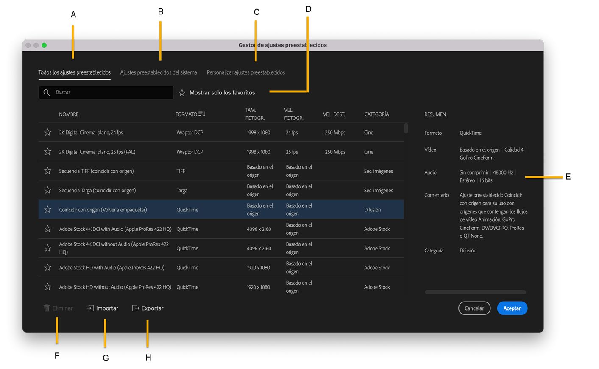The image size is (599, 369).
Task: Star the 2K Digital Cinema 25 fps (PAL) preset
Action: pos(47,152)
